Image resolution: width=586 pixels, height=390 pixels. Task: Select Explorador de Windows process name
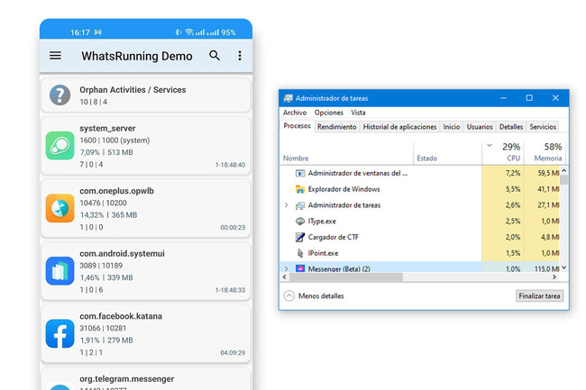pyautogui.click(x=343, y=189)
